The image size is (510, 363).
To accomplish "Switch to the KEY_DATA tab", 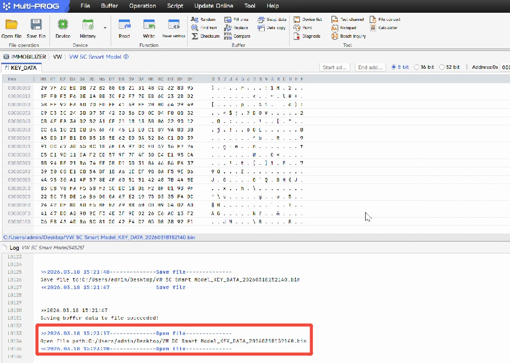I will coord(22,68).
